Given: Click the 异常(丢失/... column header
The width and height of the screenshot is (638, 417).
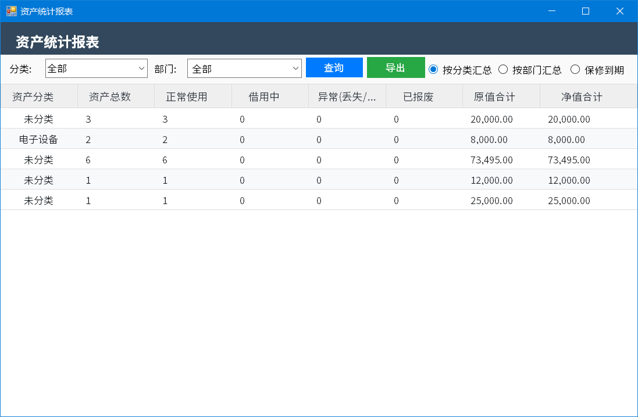Looking at the screenshot, I should tap(347, 97).
